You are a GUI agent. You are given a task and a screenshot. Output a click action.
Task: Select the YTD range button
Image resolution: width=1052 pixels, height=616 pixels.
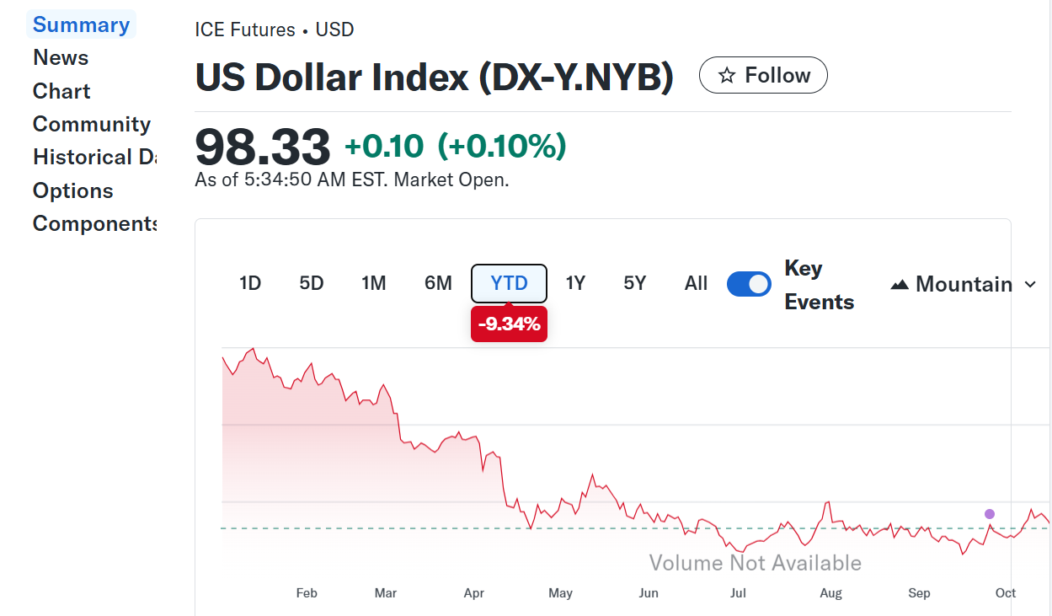coord(509,283)
